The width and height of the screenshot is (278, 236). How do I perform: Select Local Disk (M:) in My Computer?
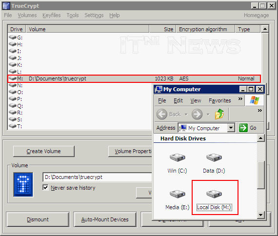[214, 199]
